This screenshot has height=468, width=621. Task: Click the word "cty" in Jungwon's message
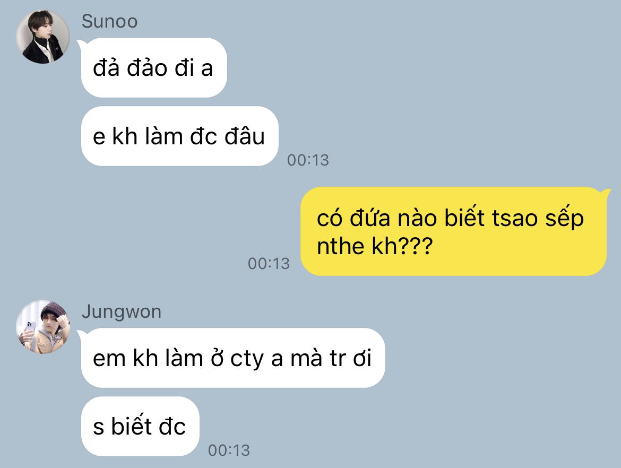coord(247,360)
